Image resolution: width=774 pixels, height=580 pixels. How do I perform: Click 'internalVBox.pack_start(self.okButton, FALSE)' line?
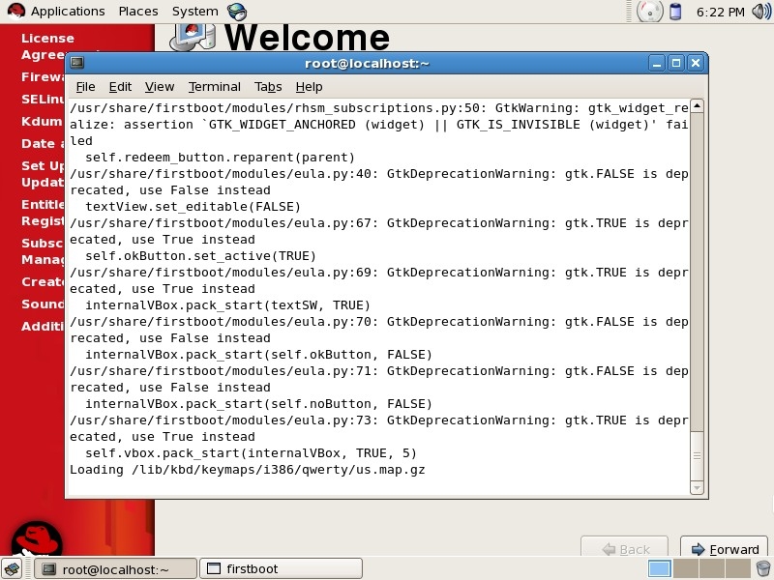[258, 355]
